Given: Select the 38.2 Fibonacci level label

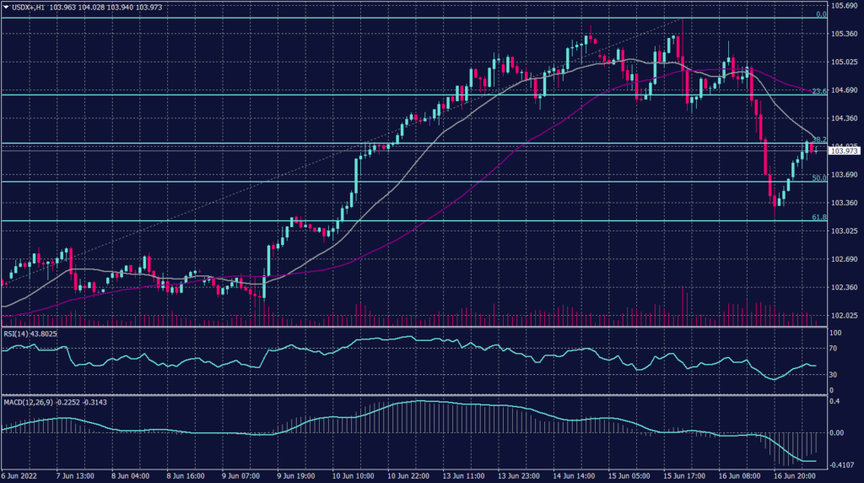Looking at the screenshot, I should (818, 140).
